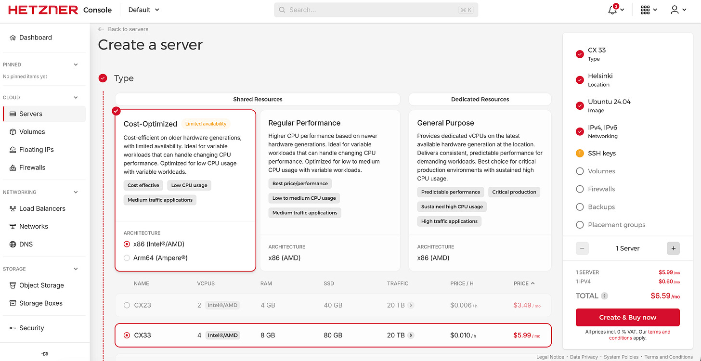Click the Dashboard home icon
Viewport: 701px width, 361px height.
13,38
